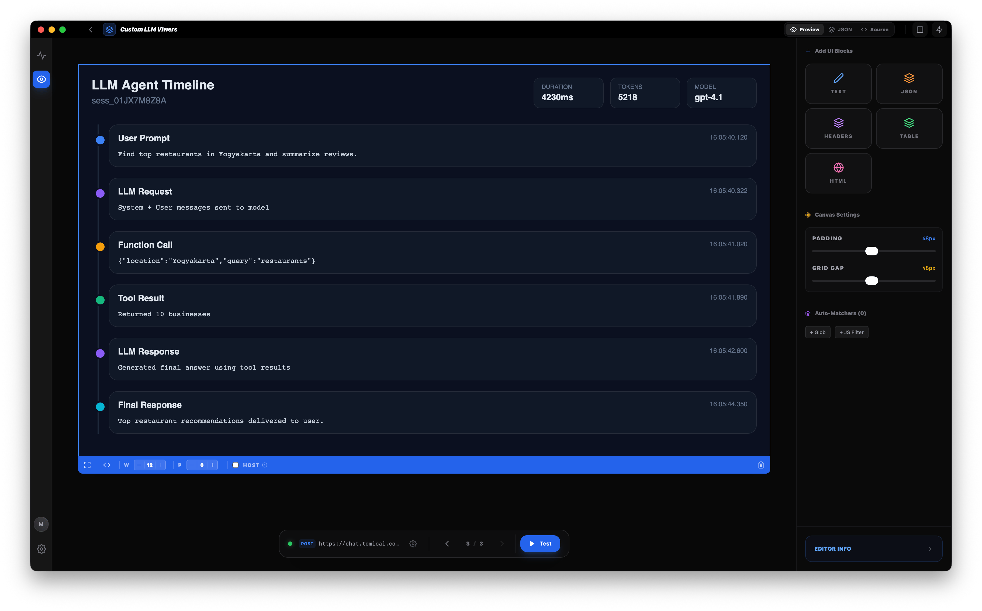Viewport: 982px width, 611px height.
Task: Click the Custom LLM Viewers layers logo
Action: (109, 30)
